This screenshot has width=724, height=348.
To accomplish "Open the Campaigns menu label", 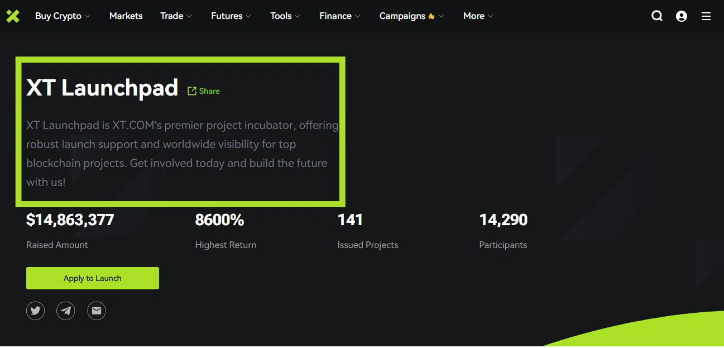I will (402, 16).
